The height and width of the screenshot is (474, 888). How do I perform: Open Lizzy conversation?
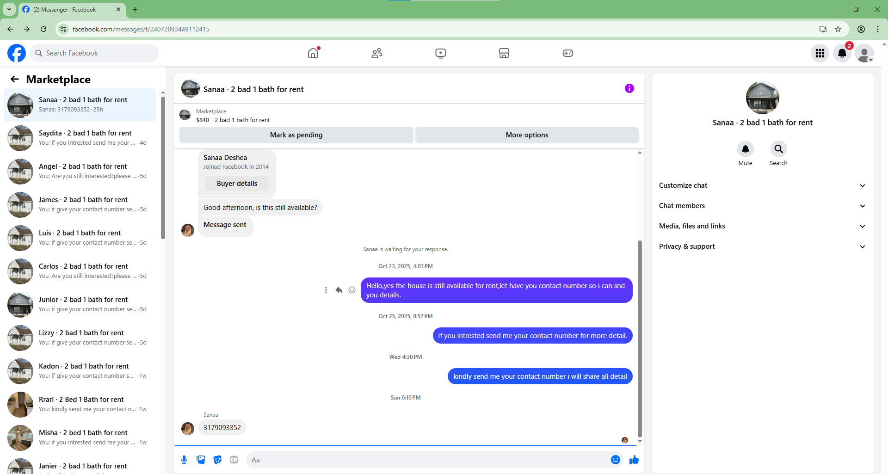click(x=80, y=338)
